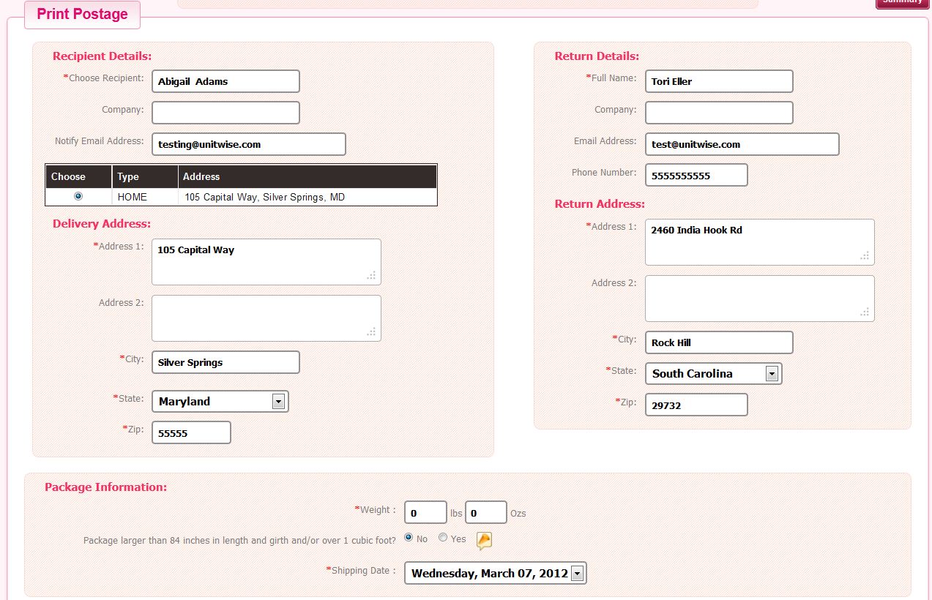This screenshot has height=600, width=932.
Task: Expand the Shipping Date dropdown
Action: [x=578, y=573]
